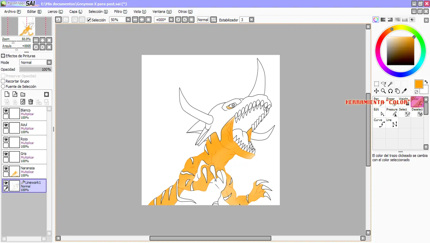Open the Filtro menu

coord(120,11)
